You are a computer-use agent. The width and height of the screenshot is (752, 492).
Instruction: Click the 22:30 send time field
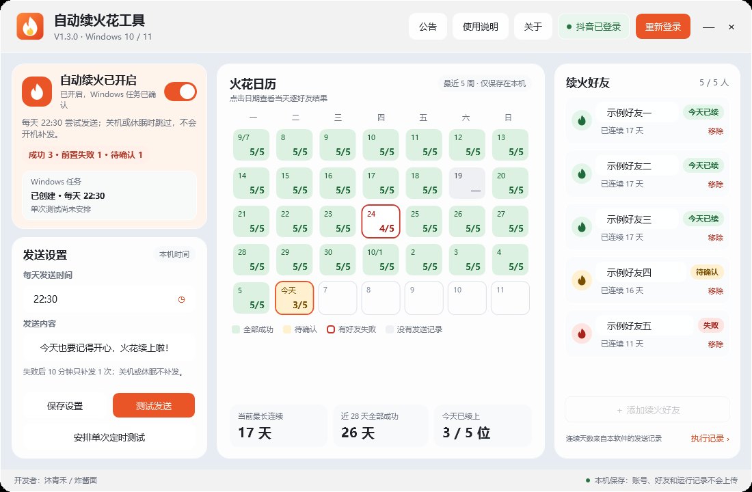tap(109, 299)
